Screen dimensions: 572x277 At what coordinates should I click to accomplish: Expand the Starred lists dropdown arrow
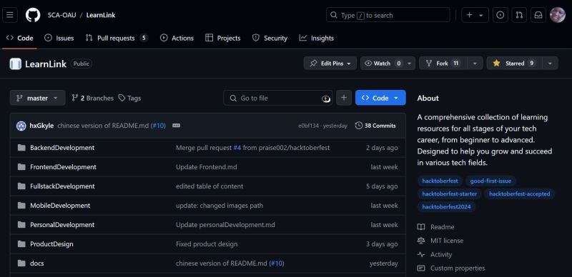click(550, 64)
